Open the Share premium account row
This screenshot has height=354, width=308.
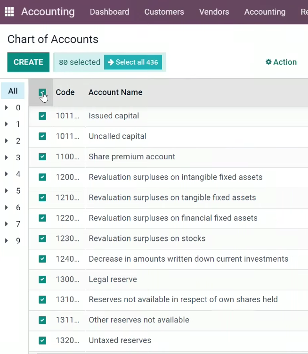coord(168,156)
